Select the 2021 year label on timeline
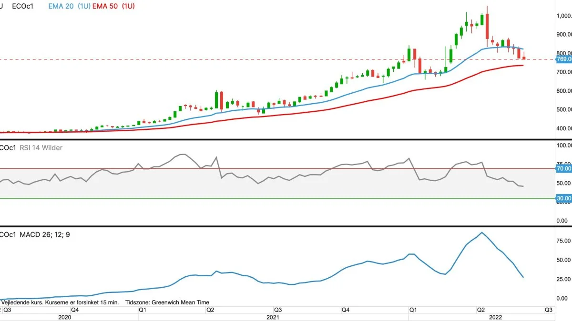The image size is (572, 321). click(273, 317)
